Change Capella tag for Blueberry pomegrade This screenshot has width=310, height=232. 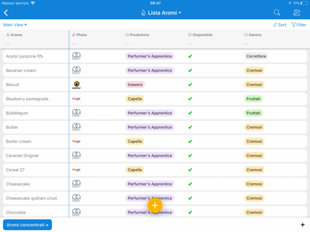135,99
